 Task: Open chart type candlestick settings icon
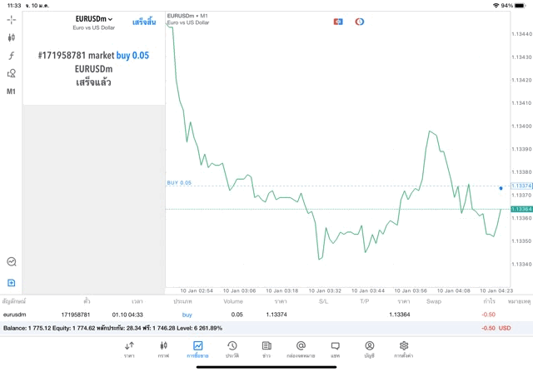[11, 37]
